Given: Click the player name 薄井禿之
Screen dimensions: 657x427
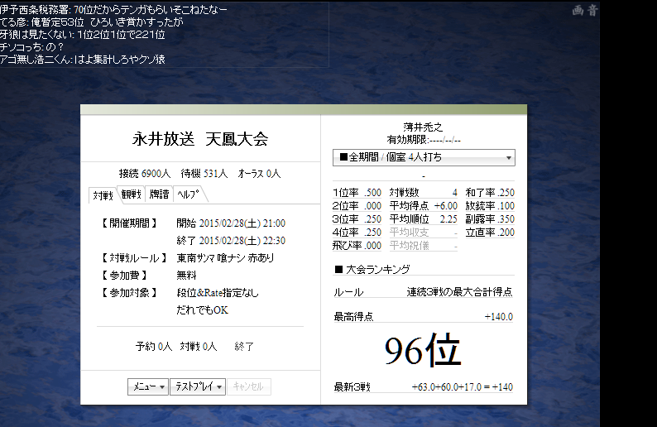Looking at the screenshot, I should 423,127.
